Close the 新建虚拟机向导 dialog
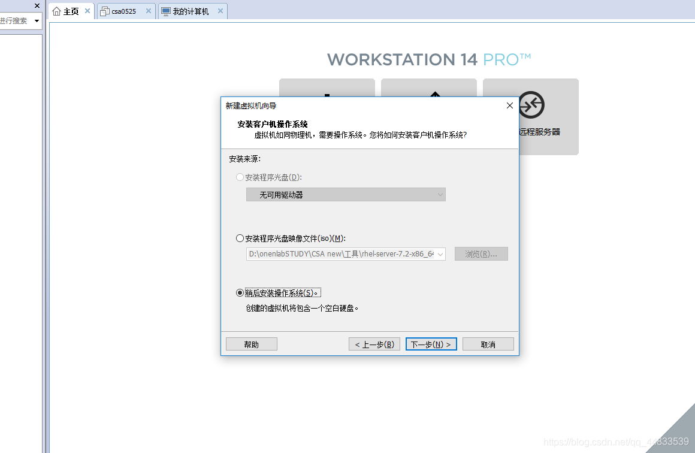 pyautogui.click(x=510, y=105)
